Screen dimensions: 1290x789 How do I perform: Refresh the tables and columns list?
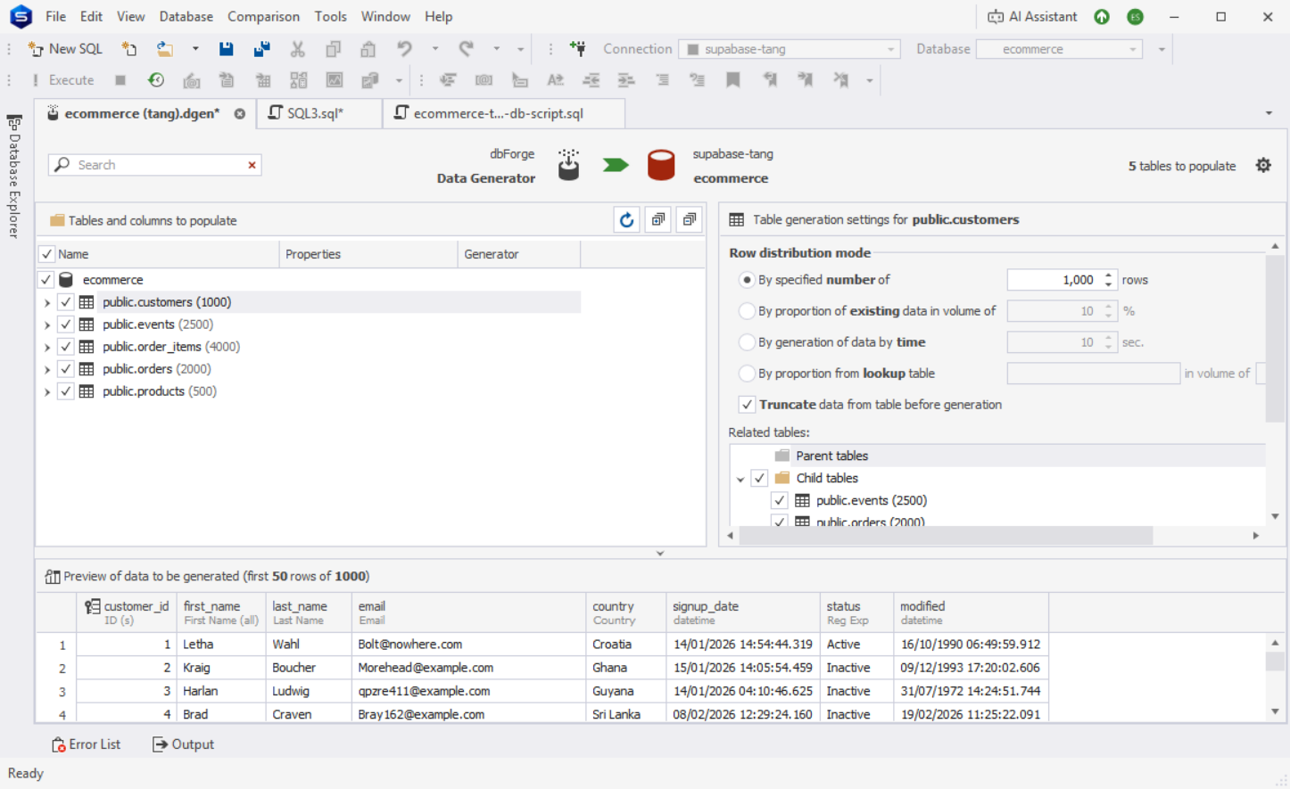coord(627,220)
